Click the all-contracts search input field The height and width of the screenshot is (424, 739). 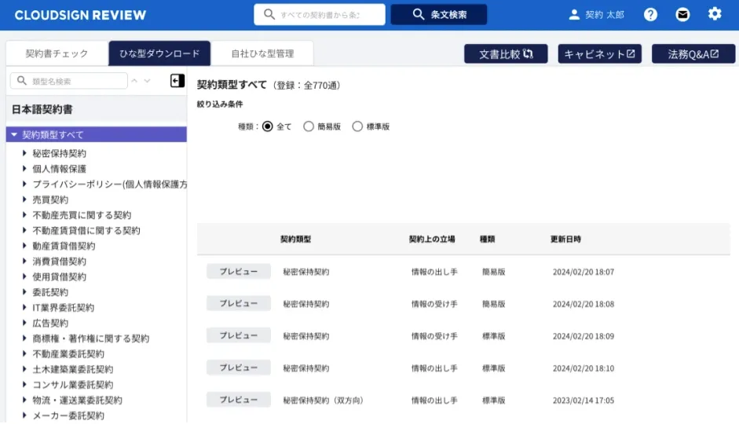(x=319, y=15)
